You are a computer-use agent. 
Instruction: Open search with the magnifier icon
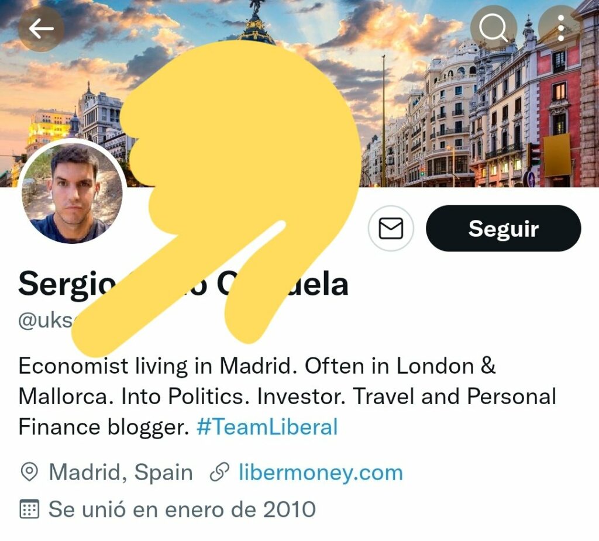(x=493, y=28)
